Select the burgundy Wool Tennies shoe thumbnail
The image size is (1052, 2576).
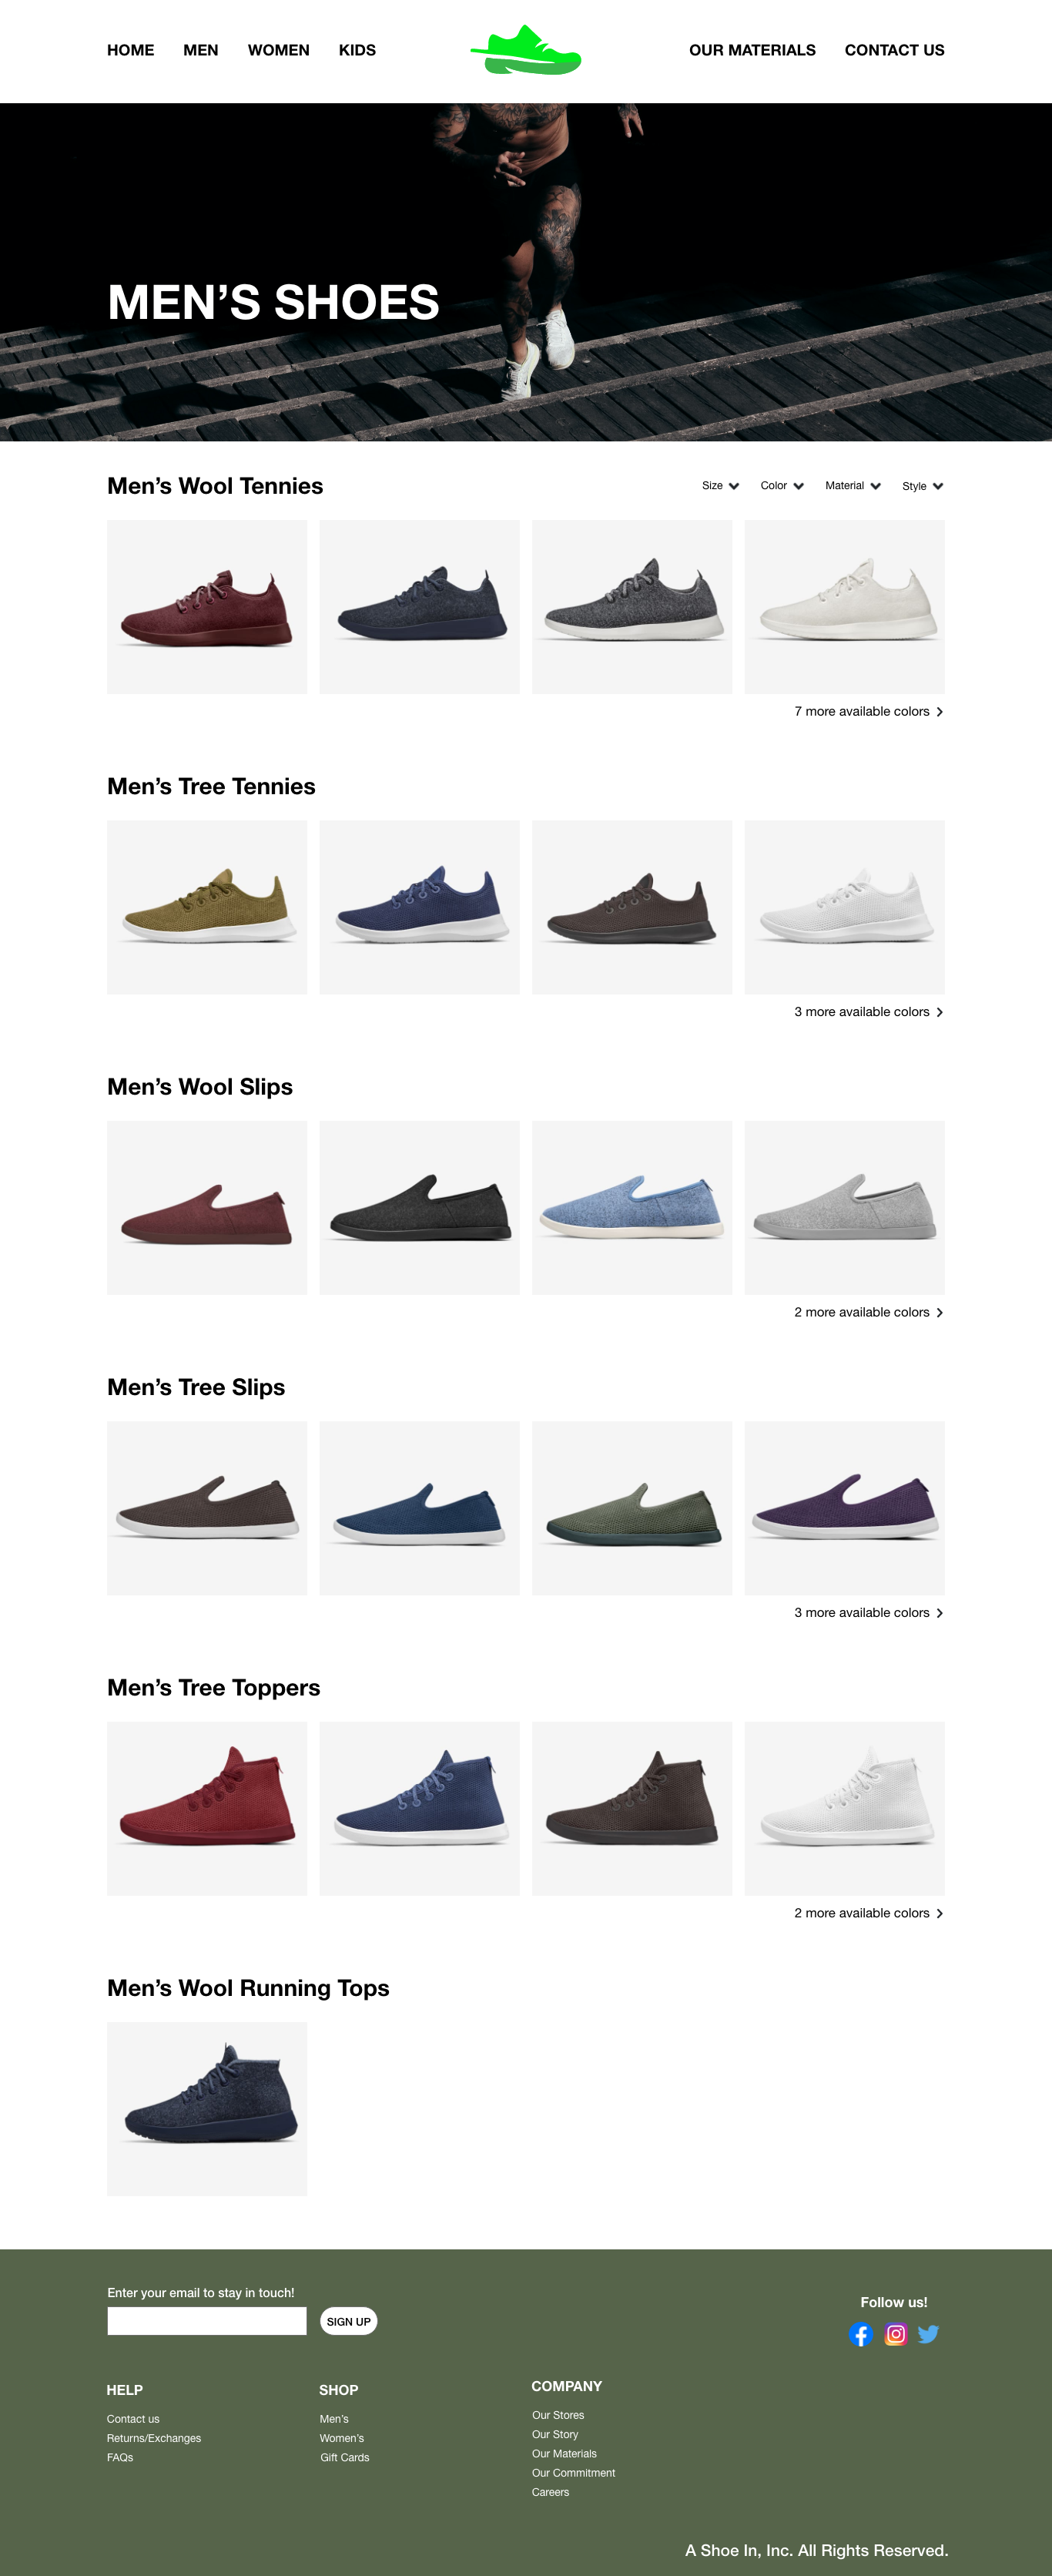click(x=207, y=607)
